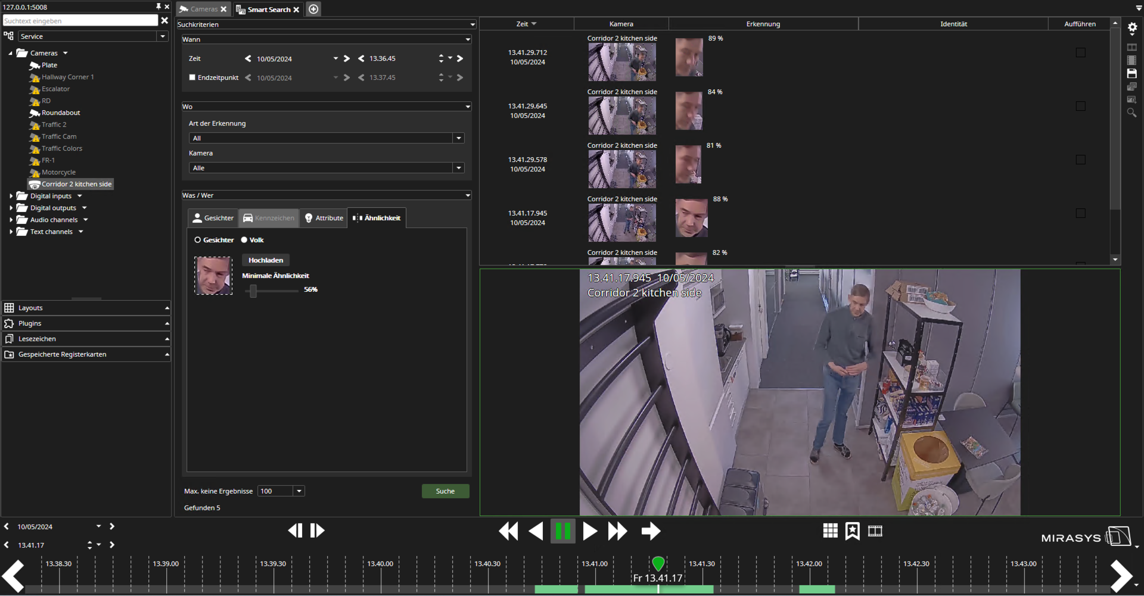Step one frame forward
The image size is (1144, 596).
coord(318,531)
